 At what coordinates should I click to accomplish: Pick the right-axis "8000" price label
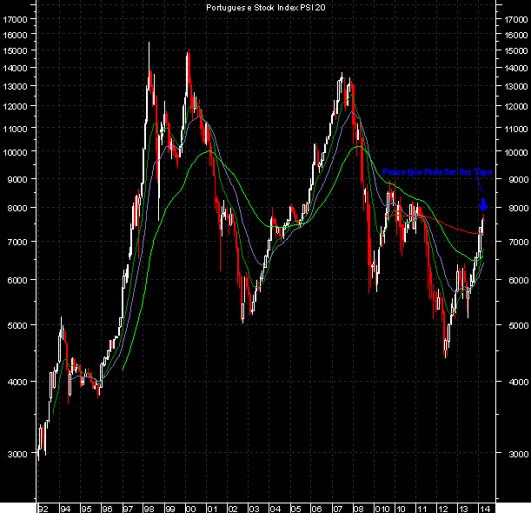click(x=519, y=208)
